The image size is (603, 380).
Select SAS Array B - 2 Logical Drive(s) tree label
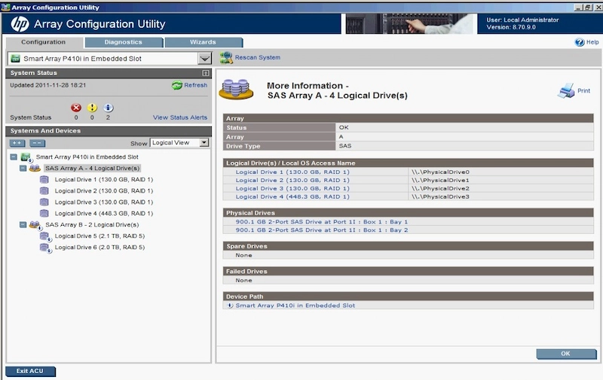coord(92,225)
